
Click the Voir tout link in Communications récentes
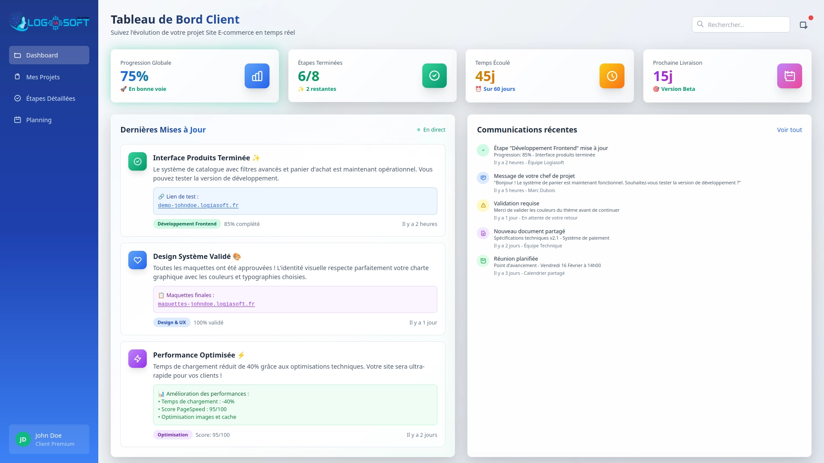coord(789,129)
